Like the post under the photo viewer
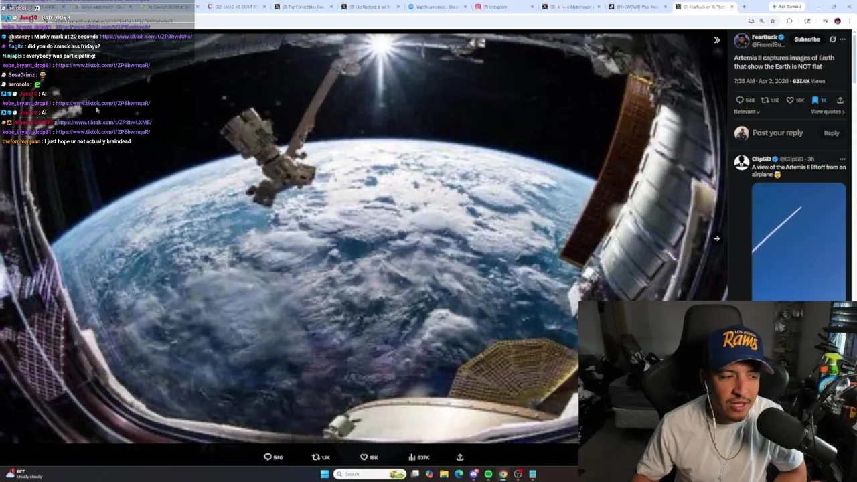857x482 pixels. click(x=364, y=457)
